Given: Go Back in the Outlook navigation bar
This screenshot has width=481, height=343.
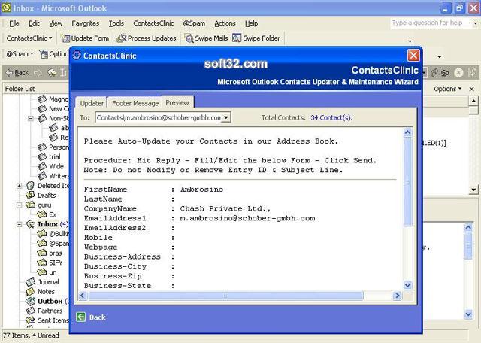Looking at the screenshot, I should tap(17, 73).
